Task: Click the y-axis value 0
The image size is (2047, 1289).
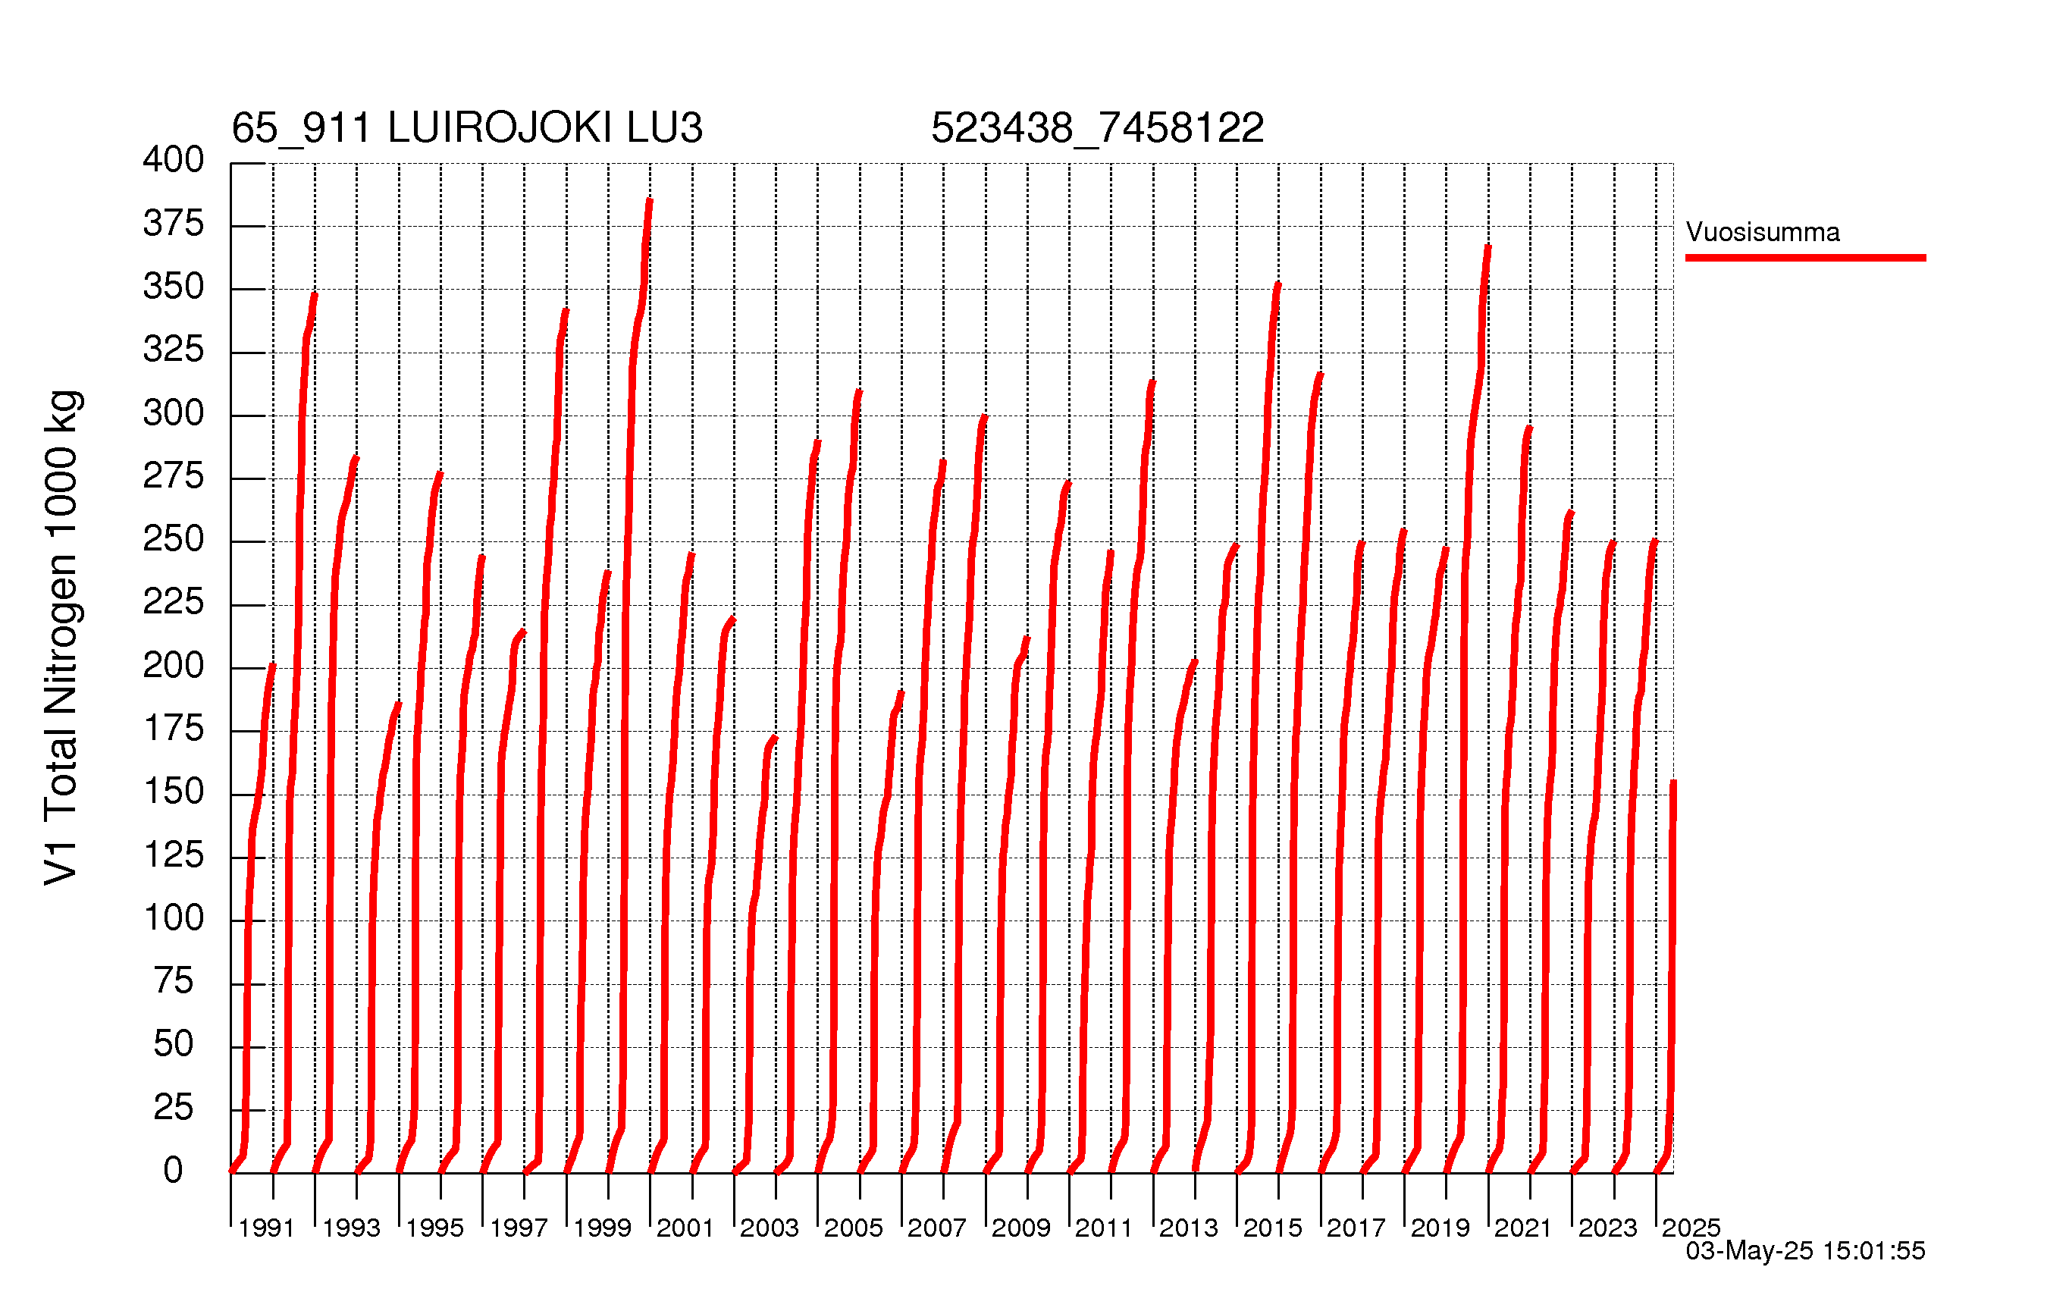Action: tap(174, 1171)
